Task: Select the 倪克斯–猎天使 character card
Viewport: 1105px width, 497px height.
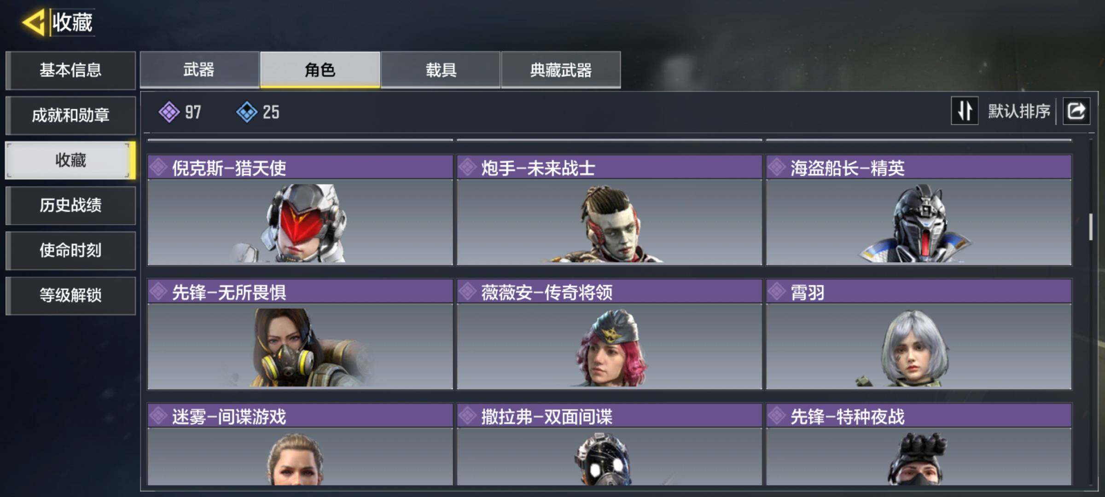Action: (x=300, y=210)
